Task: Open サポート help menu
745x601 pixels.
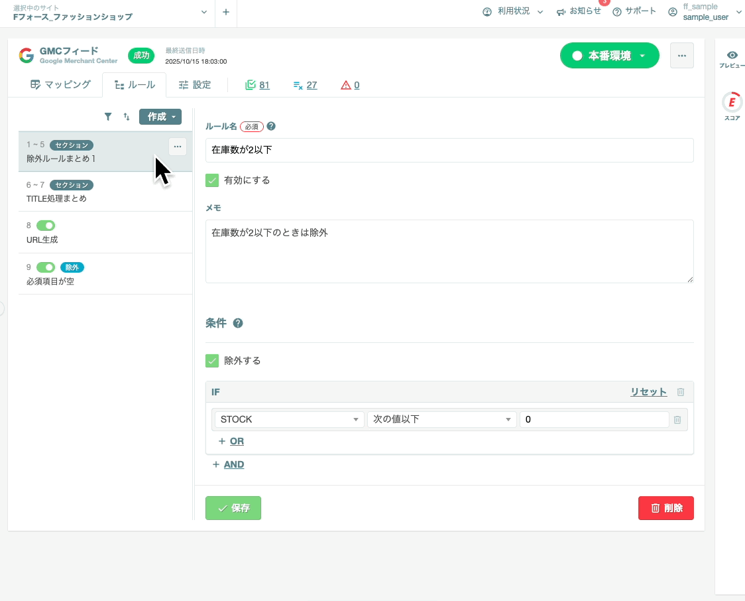Action: [634, 11]
